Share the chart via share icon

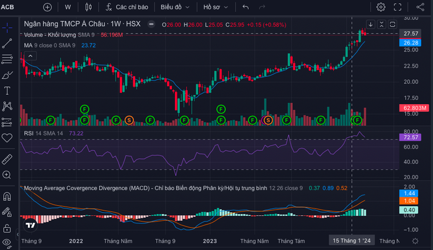pyautogui.click(x=421, y=7)
